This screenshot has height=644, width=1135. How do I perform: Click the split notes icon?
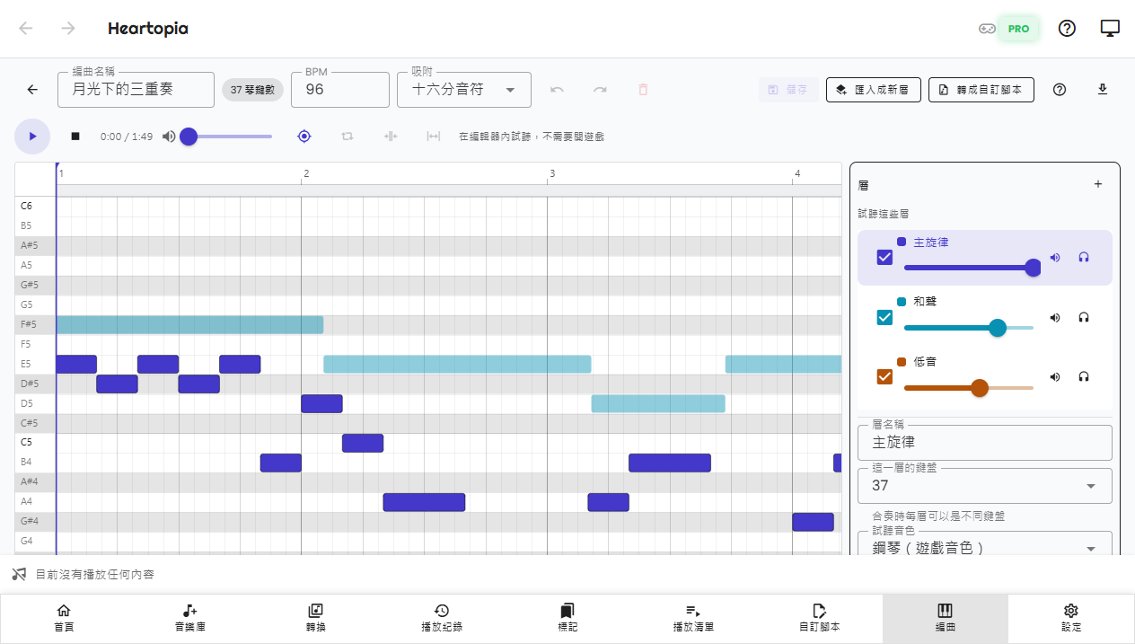coord(391,137)
